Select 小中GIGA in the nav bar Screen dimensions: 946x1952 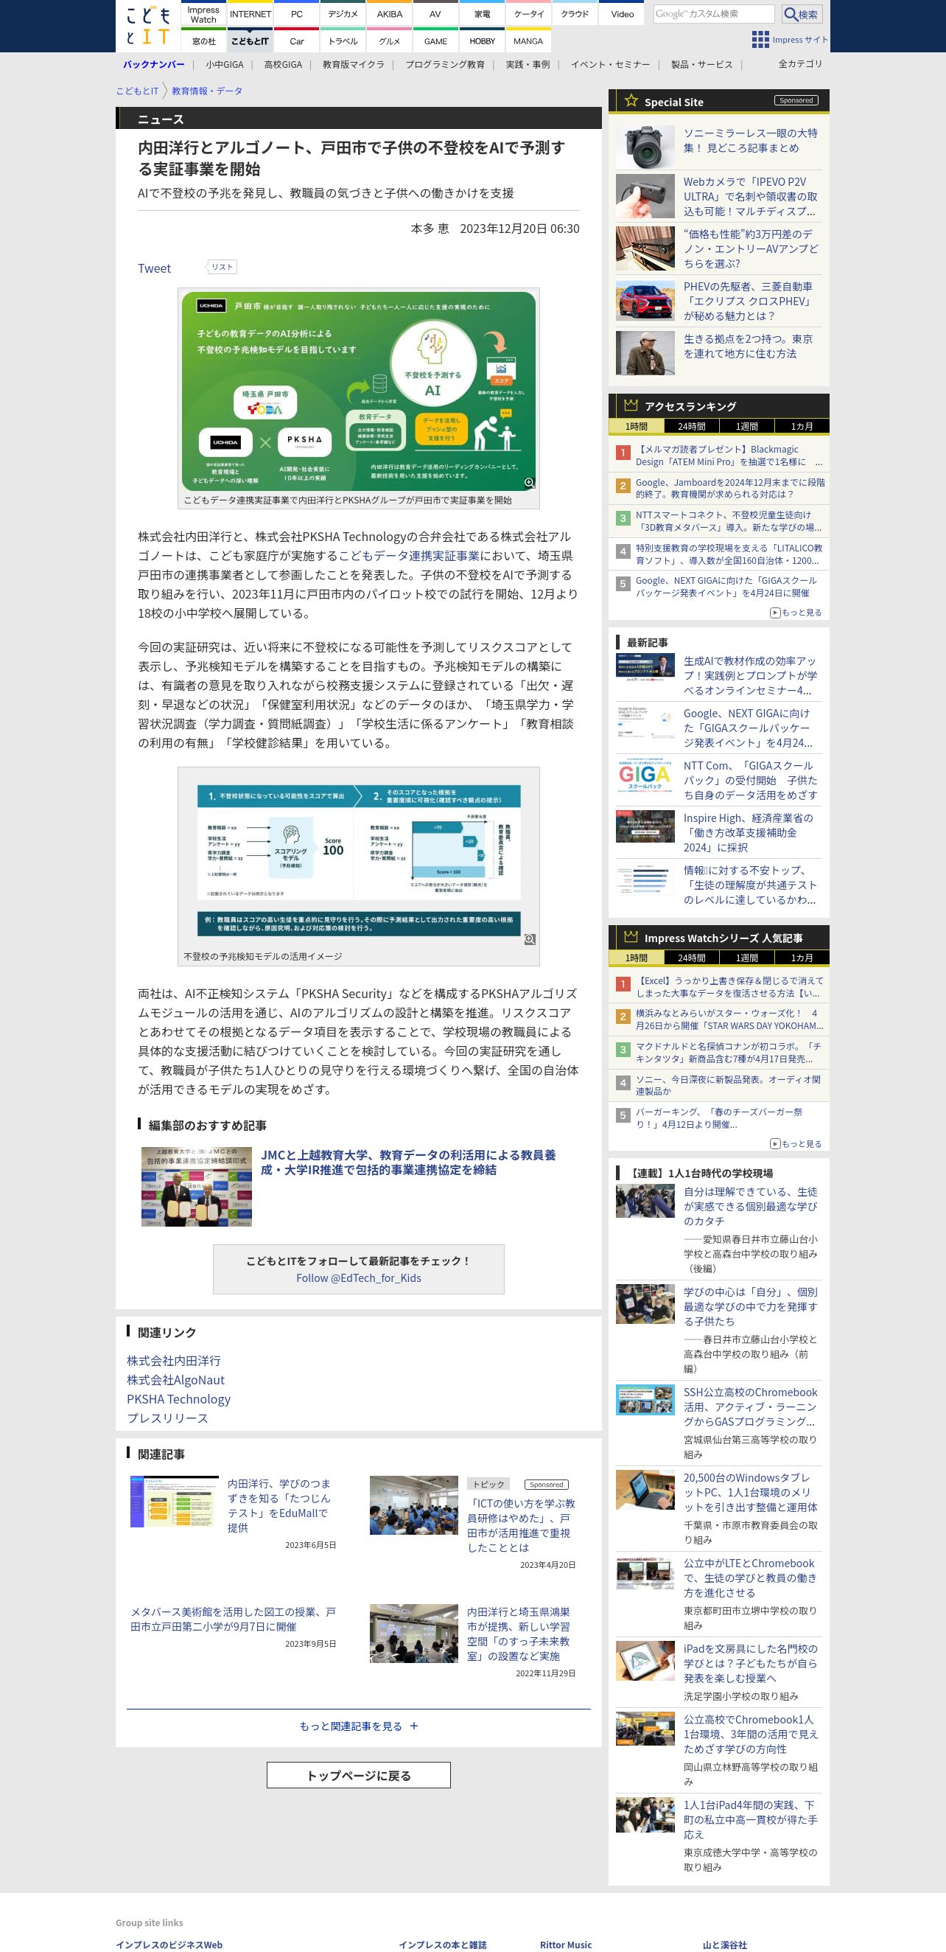tap(224, 64)
